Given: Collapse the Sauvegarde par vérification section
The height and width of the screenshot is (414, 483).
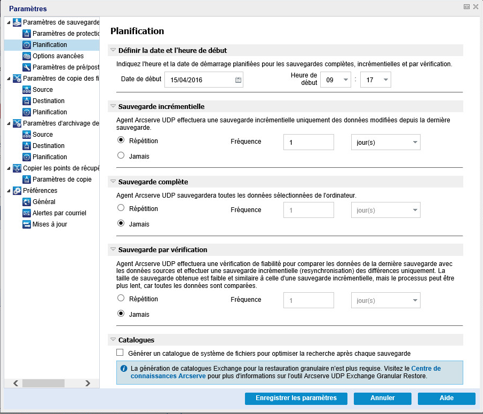Looking at the screenshot, I should pos(113,249).
